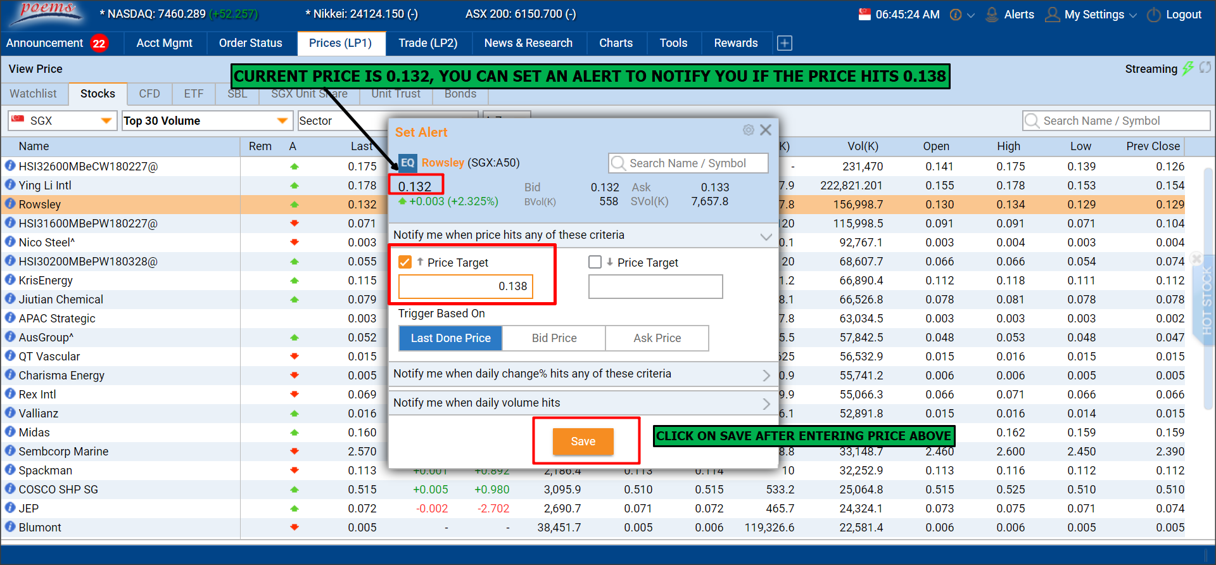Click the Rowsley link in Set Alert

443,163
